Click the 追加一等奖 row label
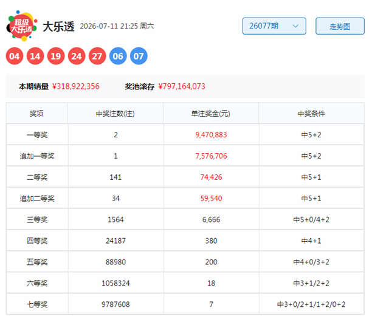The width and height of the screenshot is (372, 319). [37, 156]
